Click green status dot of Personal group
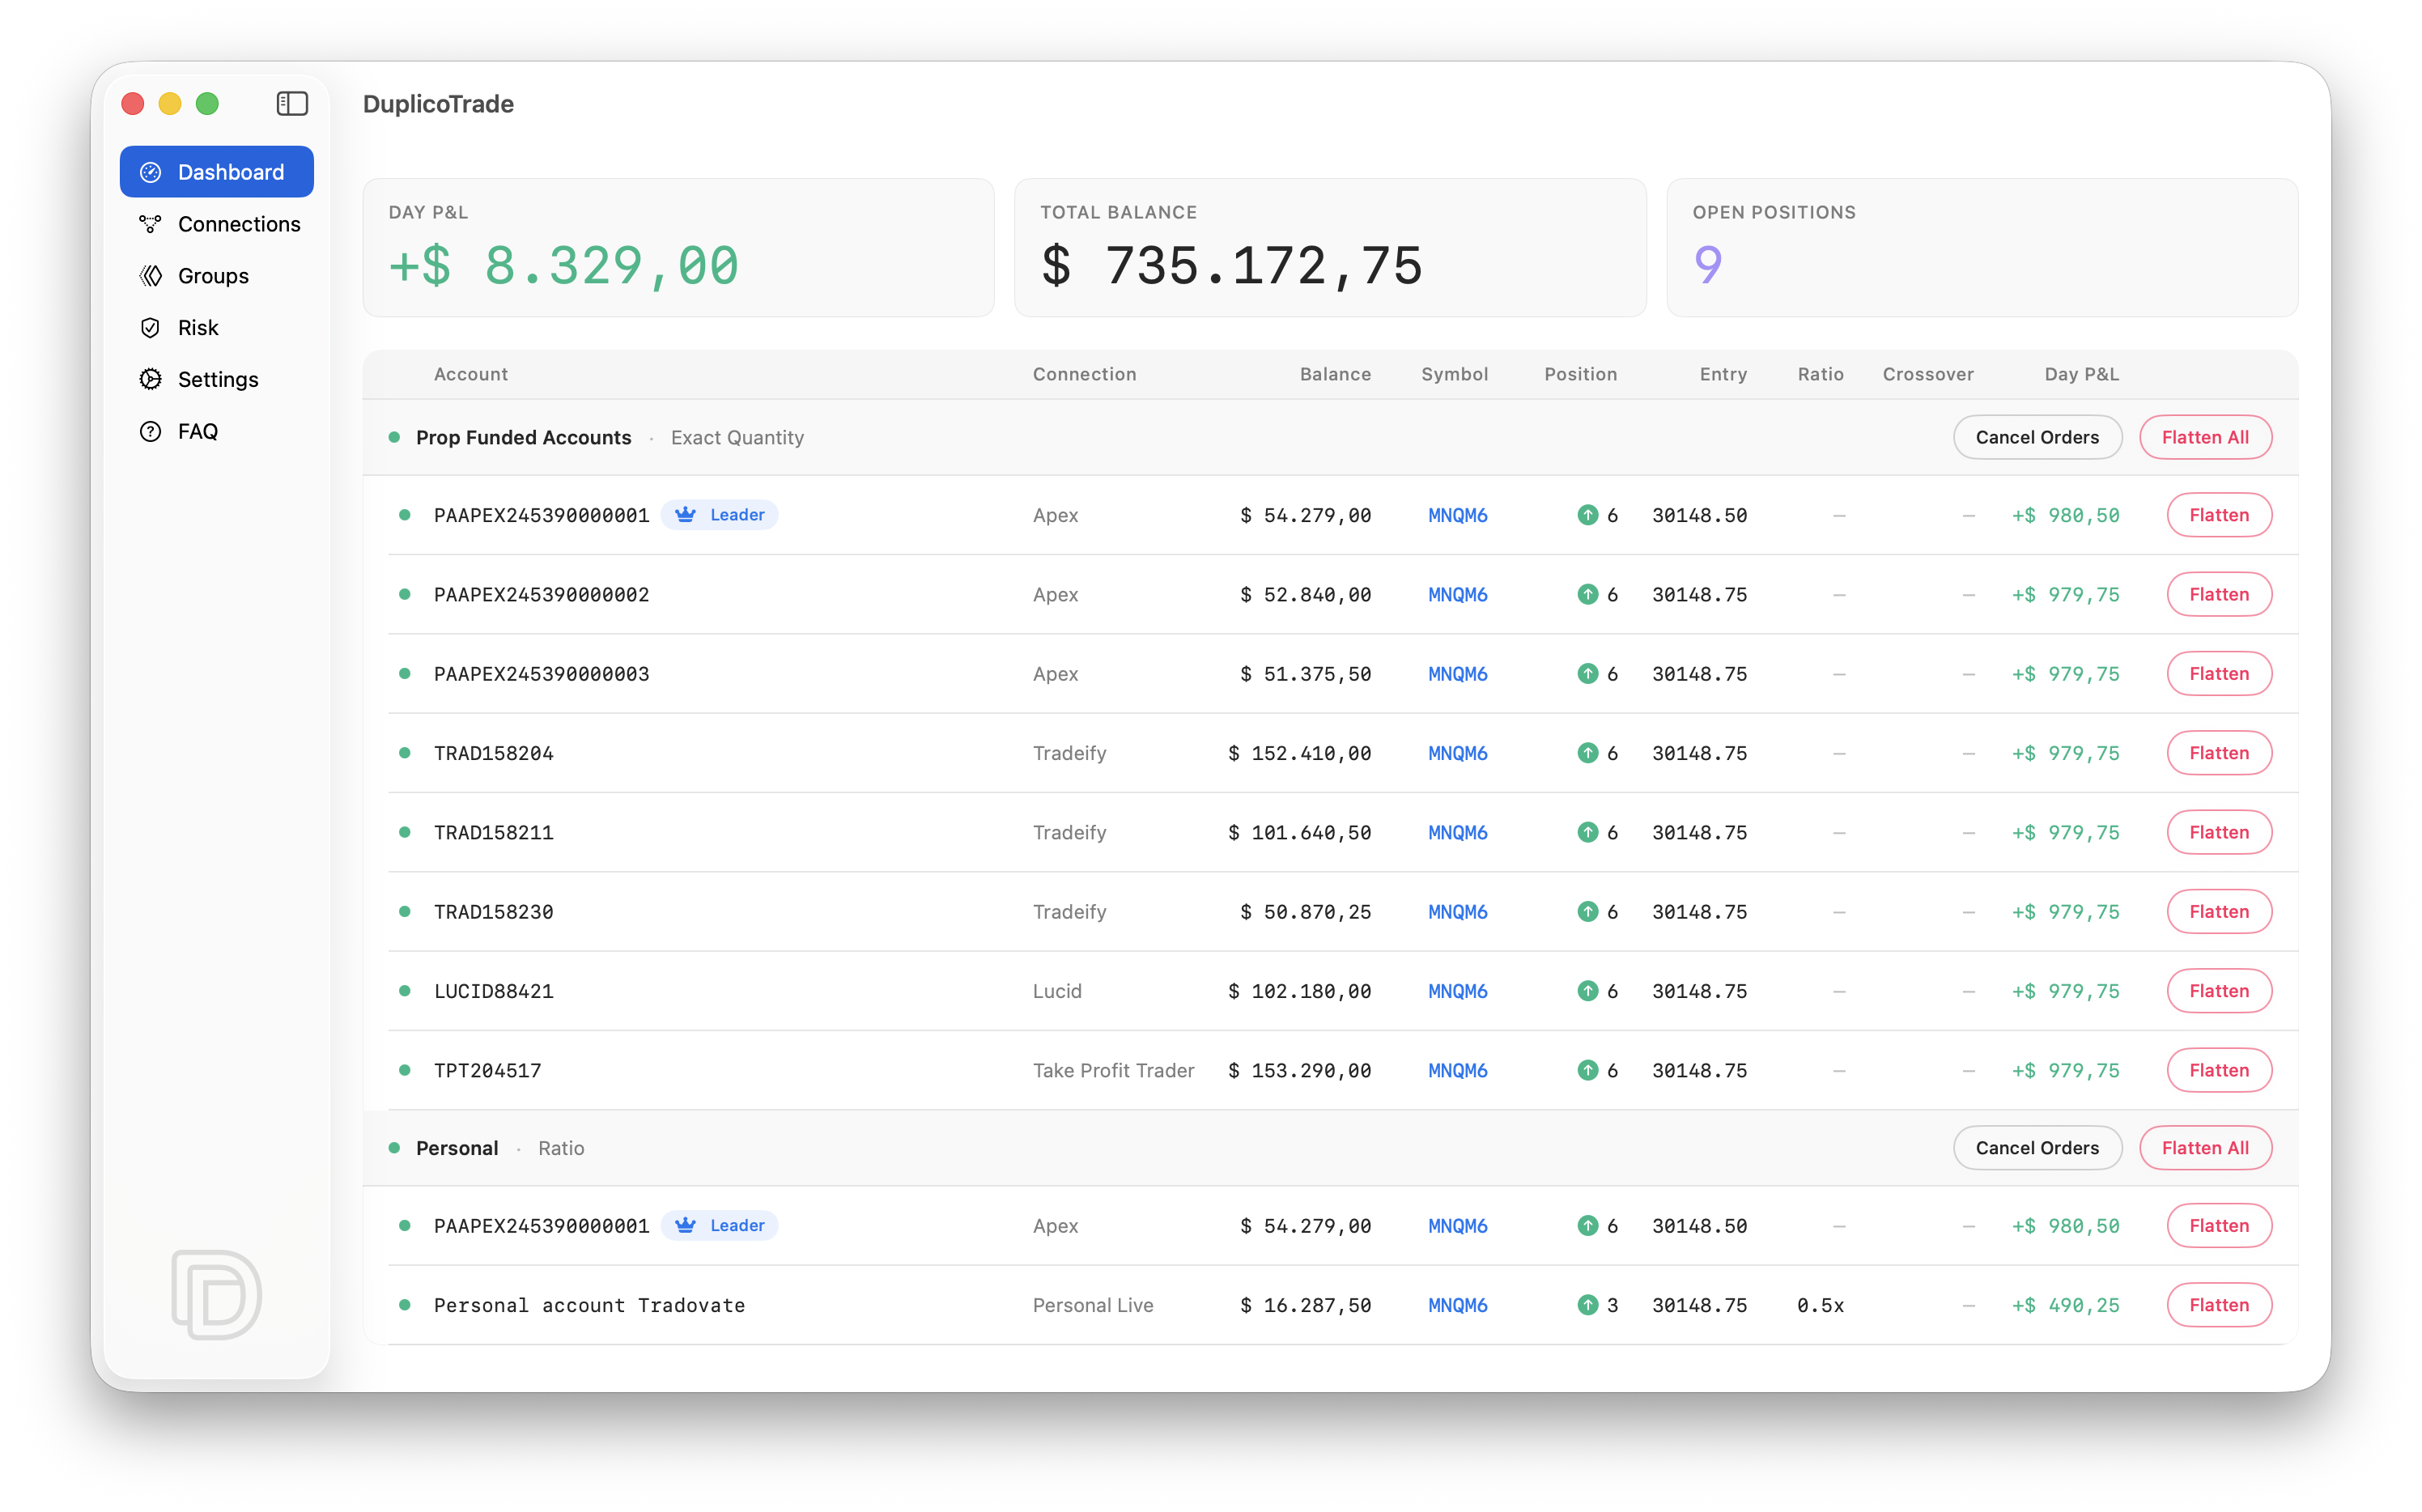The image size is (2422, 1512). click(394, 1148)
